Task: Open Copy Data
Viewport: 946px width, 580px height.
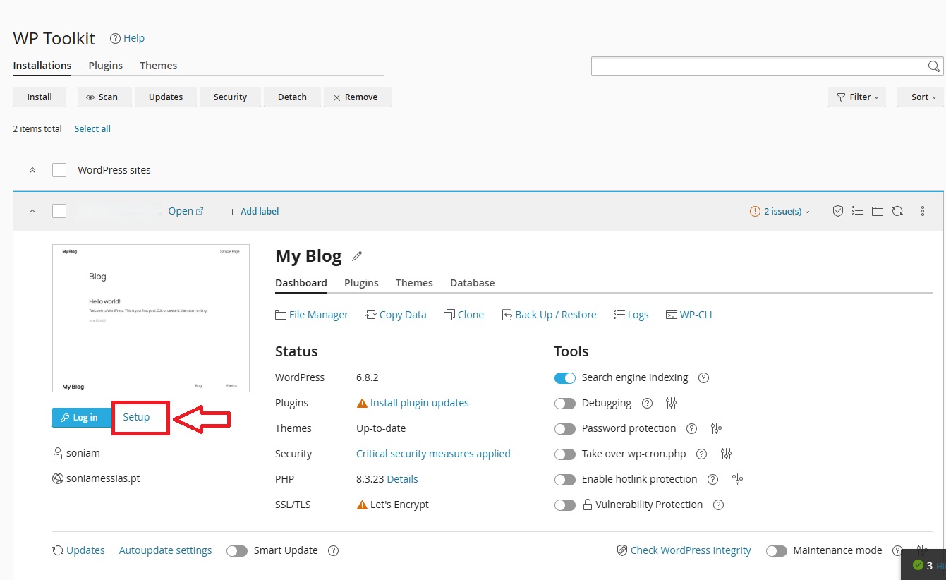Action: pos(396,315)
